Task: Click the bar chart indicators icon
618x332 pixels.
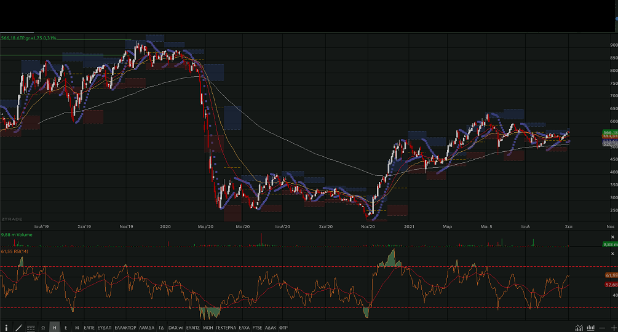Action: (590, 328)
